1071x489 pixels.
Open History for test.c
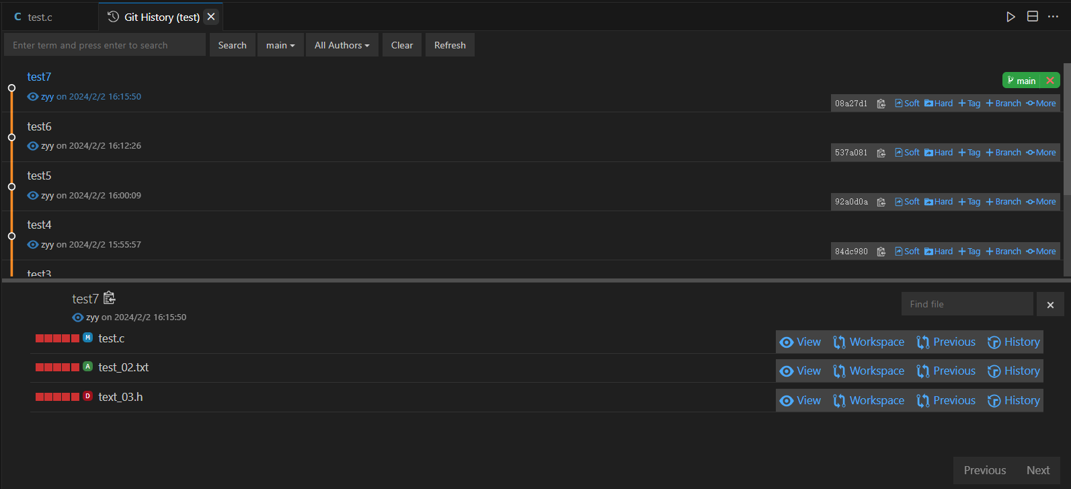pos(1014,342)
